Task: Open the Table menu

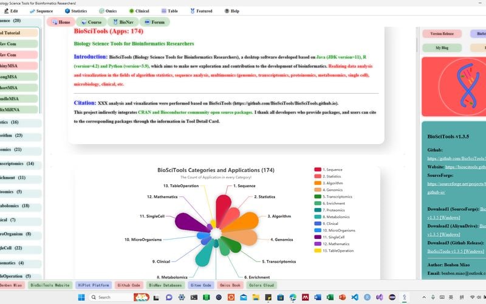Action: pos(169,11)
